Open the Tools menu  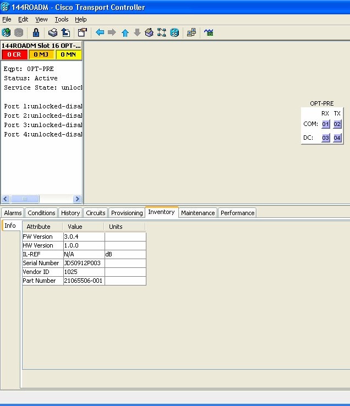(x=62, y=19)
